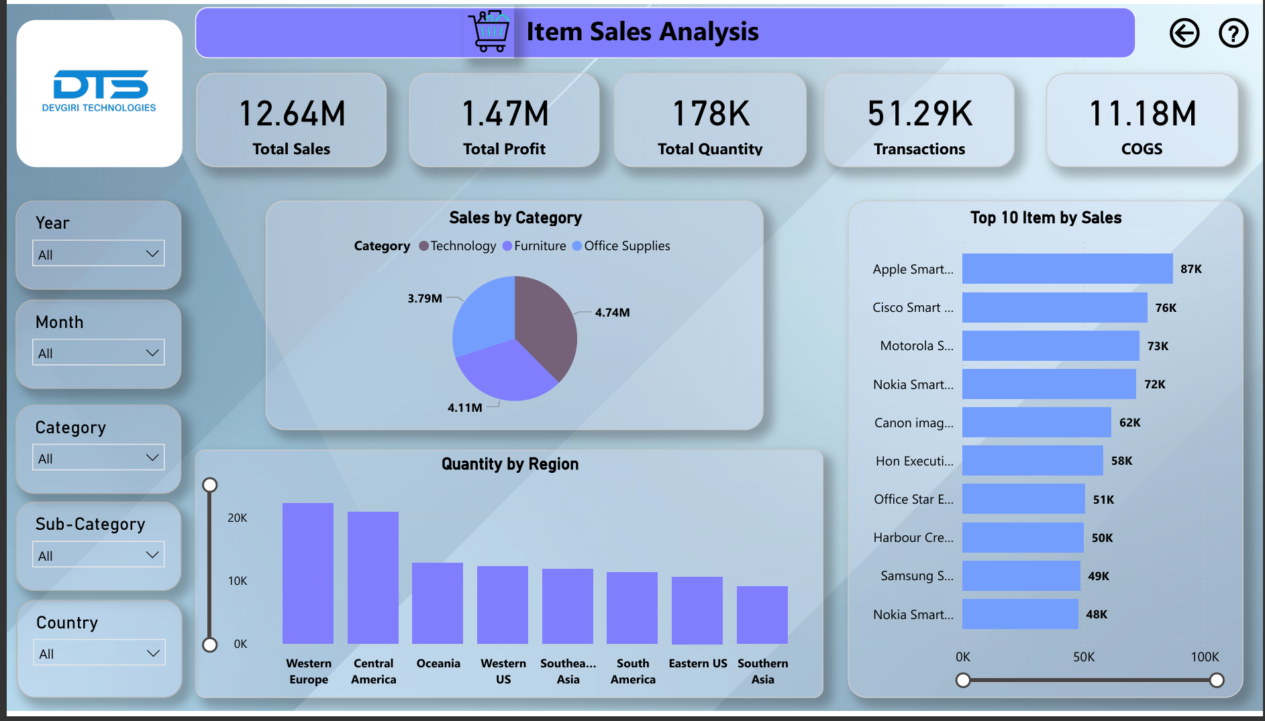Click the Southern Asia quantity bar
Screen dimensions: 1265x721
point(762,615)
